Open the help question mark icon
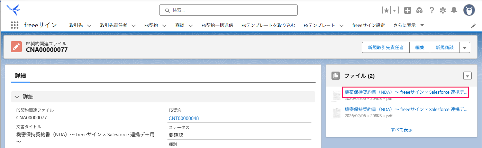 (x=431, y=10)
